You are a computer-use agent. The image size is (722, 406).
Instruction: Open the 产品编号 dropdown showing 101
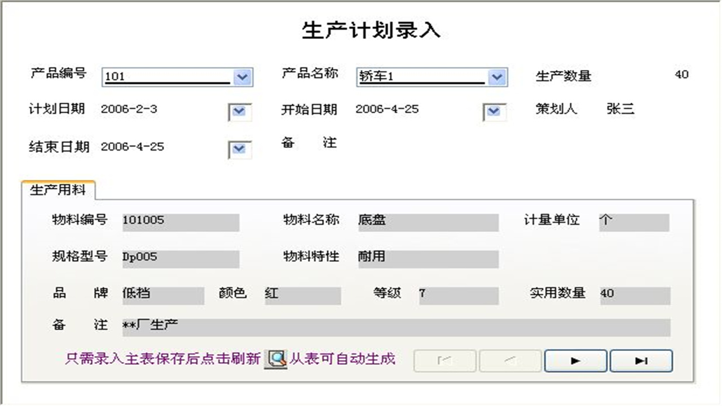[x=243, y=77]
